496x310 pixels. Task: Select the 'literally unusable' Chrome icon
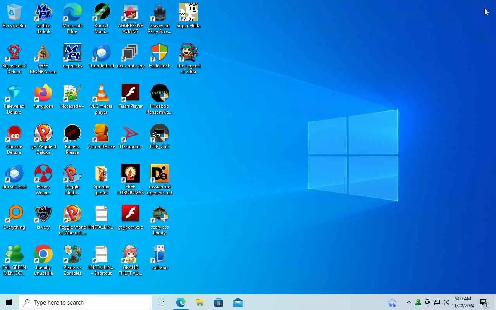click(43, 260)
